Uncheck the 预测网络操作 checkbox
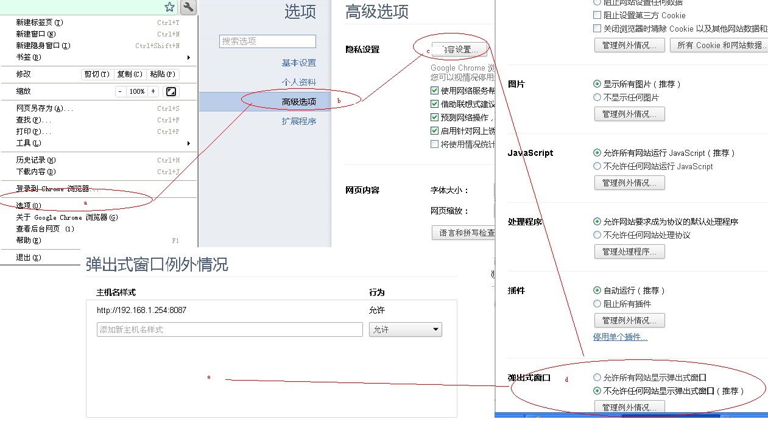The image size is (768, 422). point(435,118)
